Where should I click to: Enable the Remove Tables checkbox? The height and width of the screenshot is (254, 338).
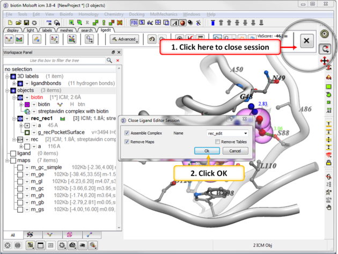[x=217, y=142]
